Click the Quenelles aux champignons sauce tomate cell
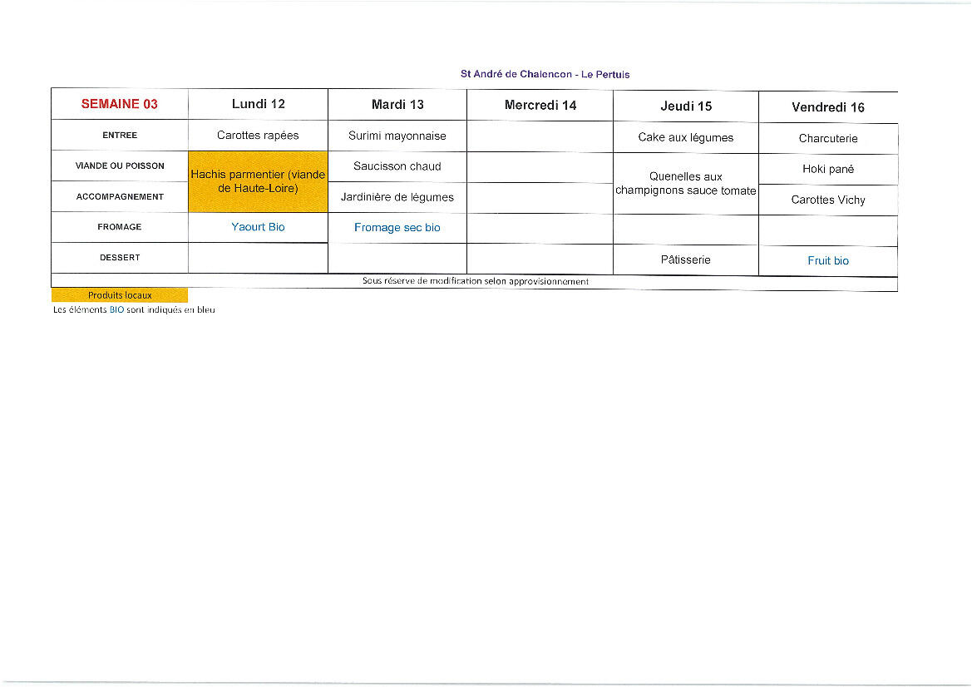The width and height of the screenshot is (972, 687). point(685,184)
